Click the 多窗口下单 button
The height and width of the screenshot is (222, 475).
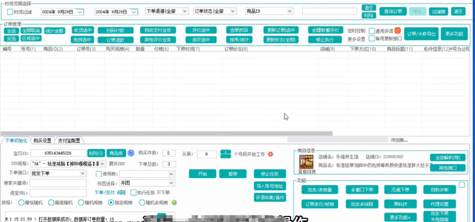362,190
